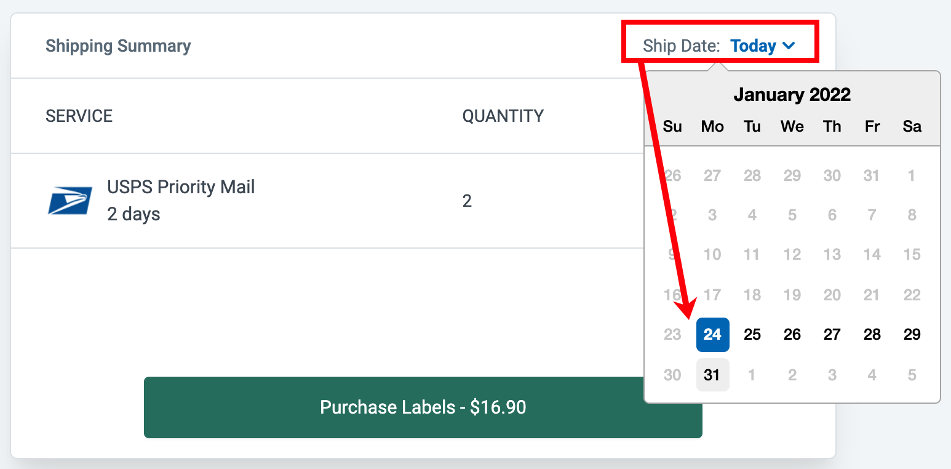Open the Ship Date dropdown chevron
The width and height of the screenshot is (951, 469).
[x=790, y=46]
